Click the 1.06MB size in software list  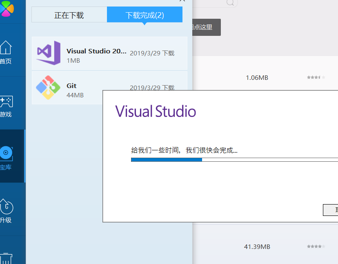[257, 78]
